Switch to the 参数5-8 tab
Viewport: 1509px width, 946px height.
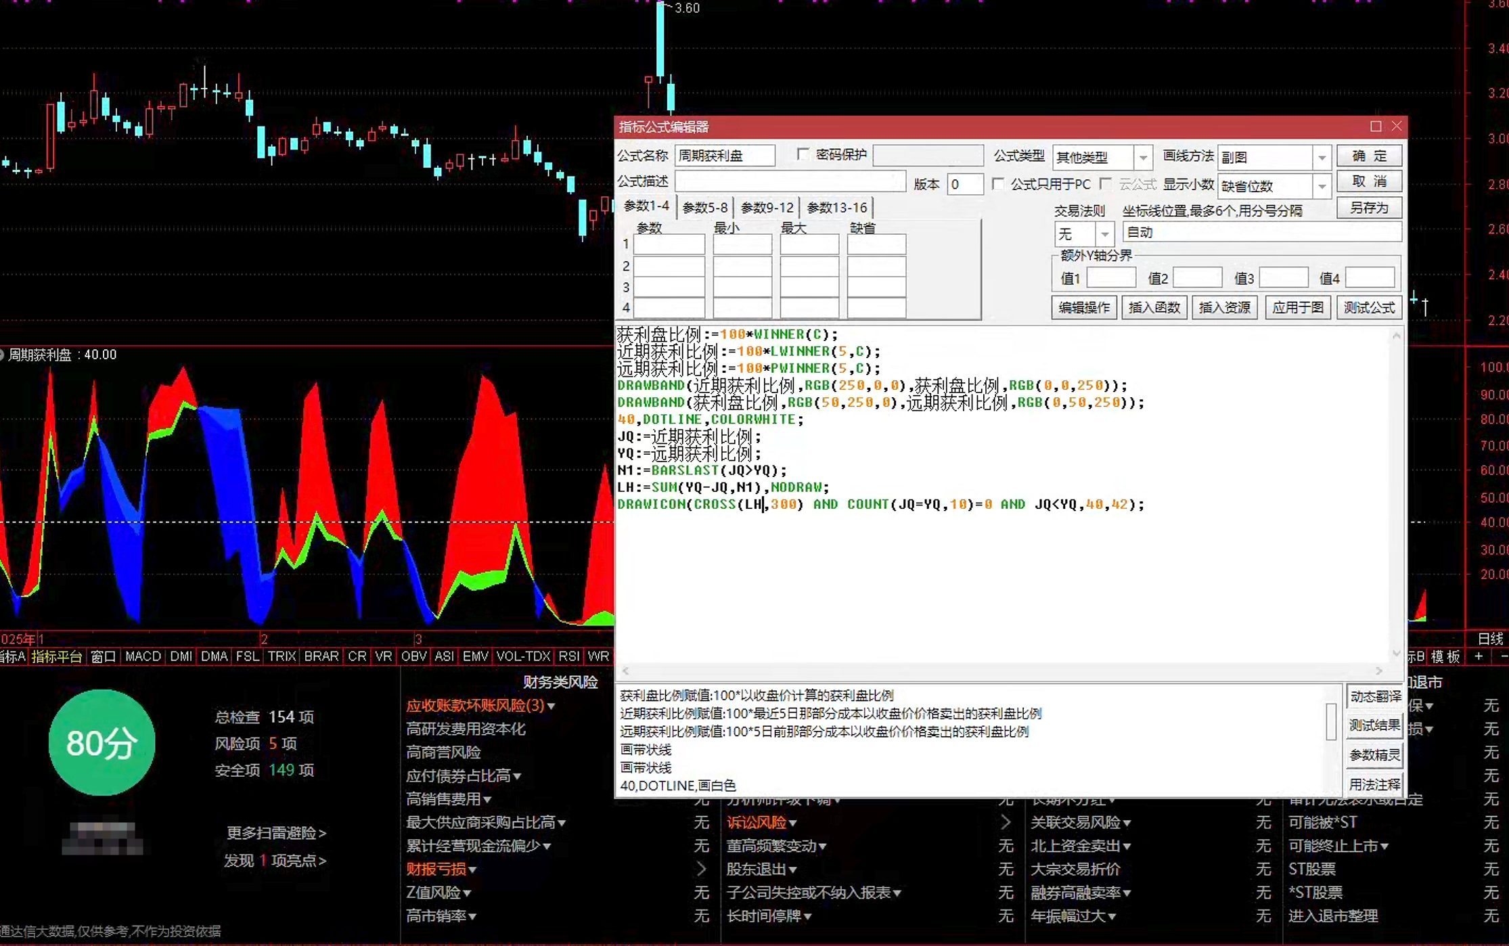tap(704, 208)
